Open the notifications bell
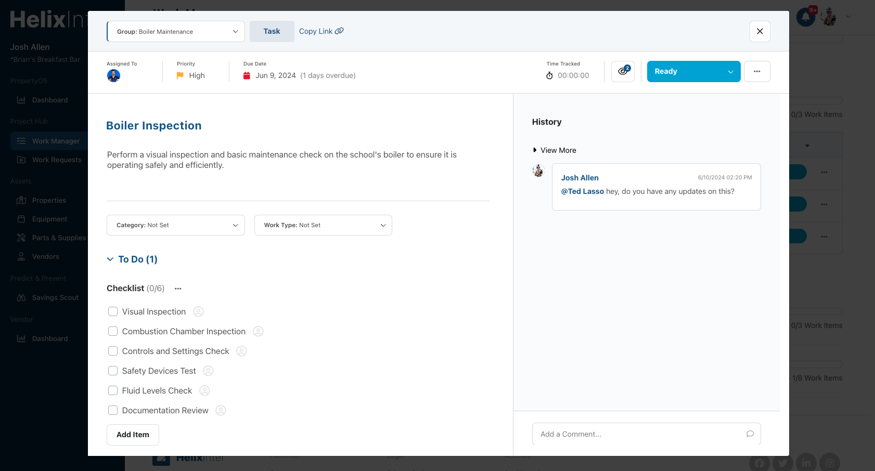 (x=805, y=17)
